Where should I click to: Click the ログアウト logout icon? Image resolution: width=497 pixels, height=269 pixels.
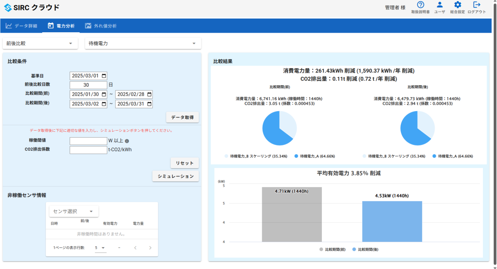coord(477,5)
